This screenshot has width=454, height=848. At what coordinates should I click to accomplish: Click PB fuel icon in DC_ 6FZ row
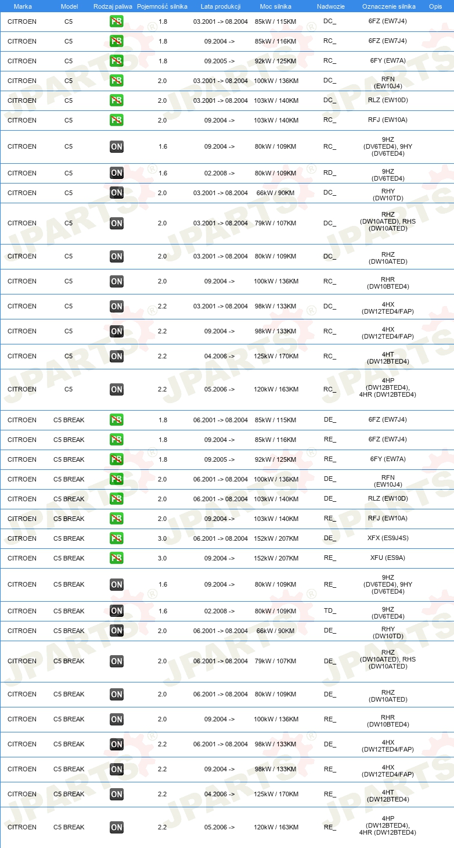[x=117, y=22]
